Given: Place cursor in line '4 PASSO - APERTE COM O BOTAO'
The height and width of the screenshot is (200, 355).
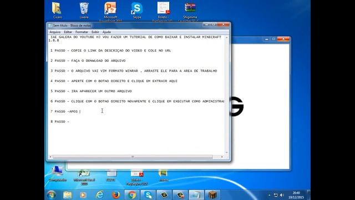Looking at the screenshot, I should pos(114,81).
